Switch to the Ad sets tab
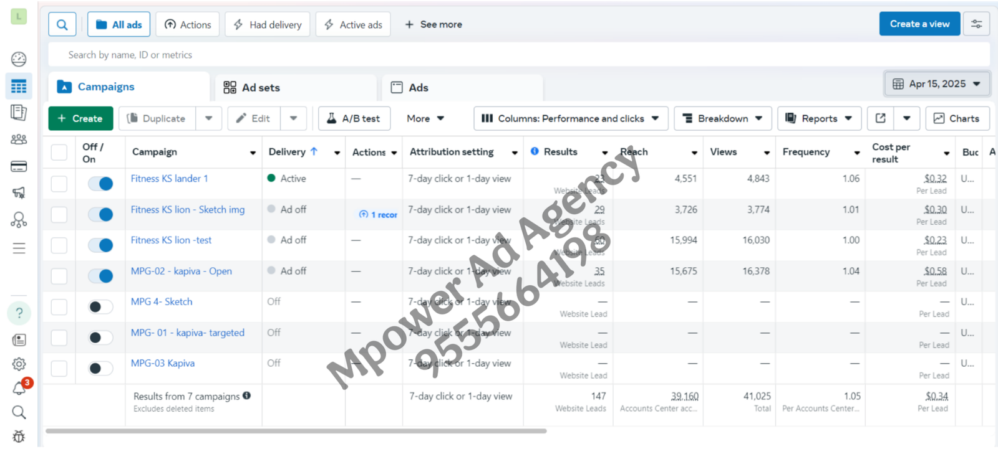 click(x=296, y=88)
